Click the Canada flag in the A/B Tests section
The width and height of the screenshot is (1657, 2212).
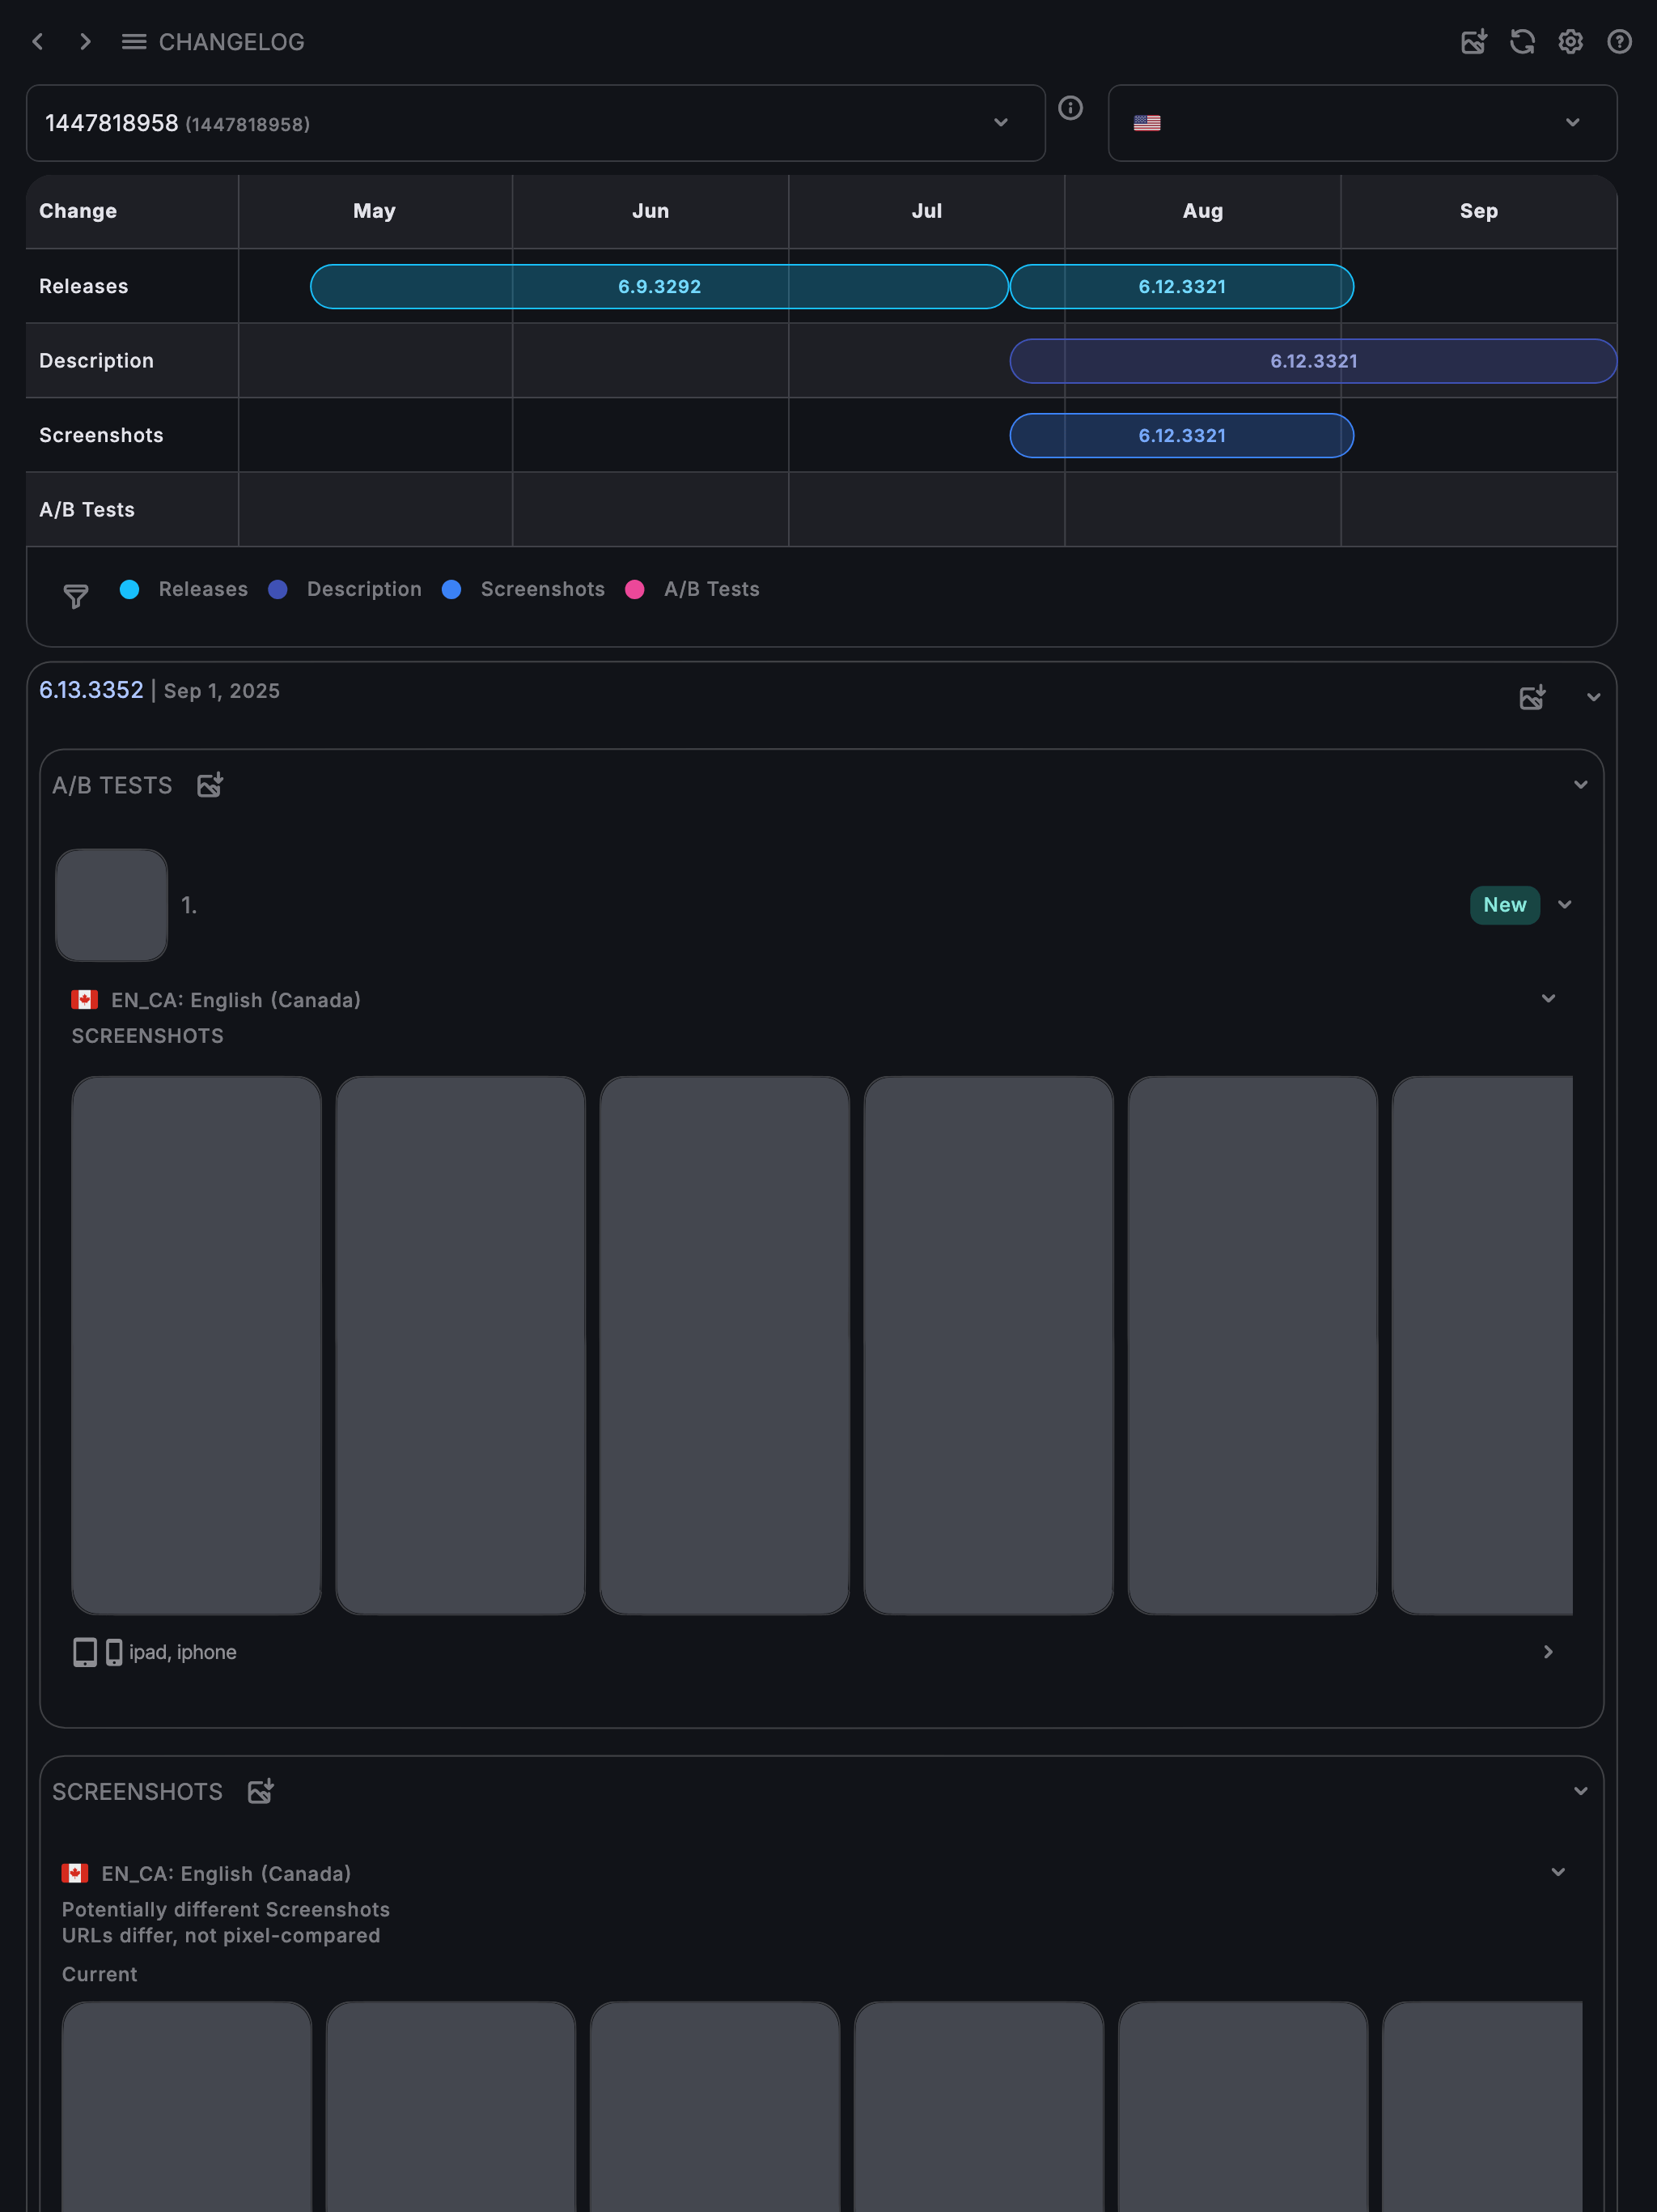(x=85, y=999)
